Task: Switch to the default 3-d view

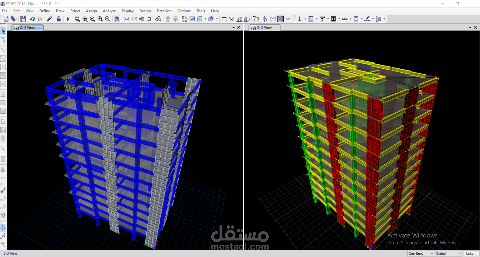Action: coord(127,19)
